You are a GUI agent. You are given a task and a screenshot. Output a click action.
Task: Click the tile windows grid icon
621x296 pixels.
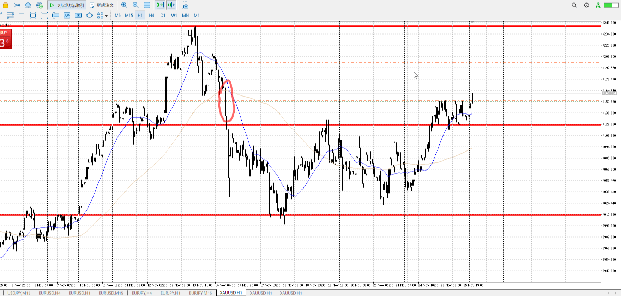(147, 5)
